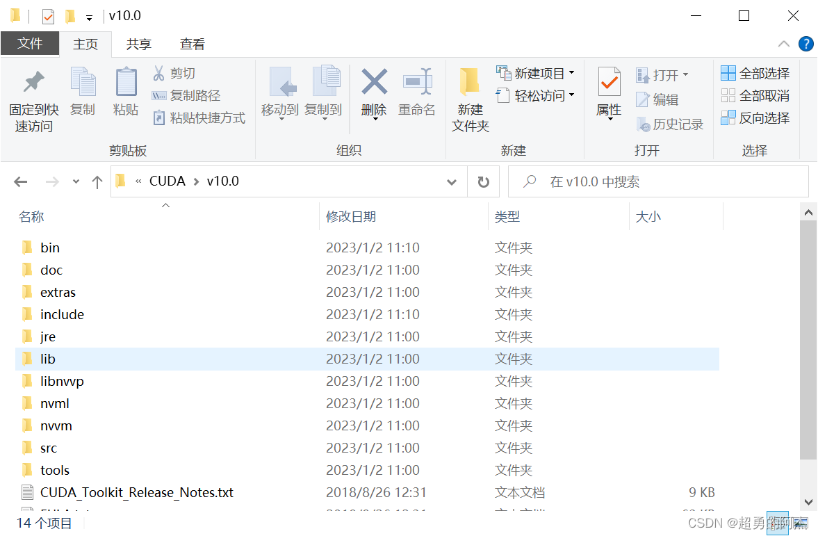Open the Easy Access (轻松访问) dropdown
The width and height of the screenshot is (818, 536).
click(572, 95)
